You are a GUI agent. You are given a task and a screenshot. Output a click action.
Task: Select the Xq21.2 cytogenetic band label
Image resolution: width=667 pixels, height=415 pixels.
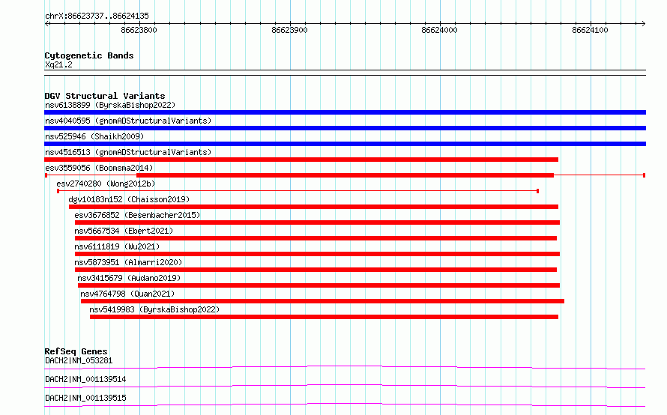pos(58,64)
